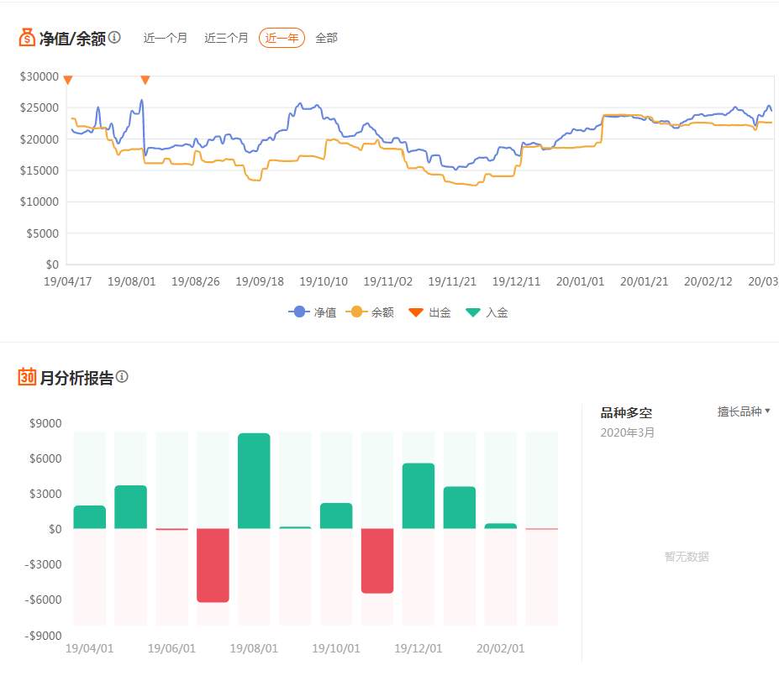Click the 19/11/21 date axis label

[452, 281]
